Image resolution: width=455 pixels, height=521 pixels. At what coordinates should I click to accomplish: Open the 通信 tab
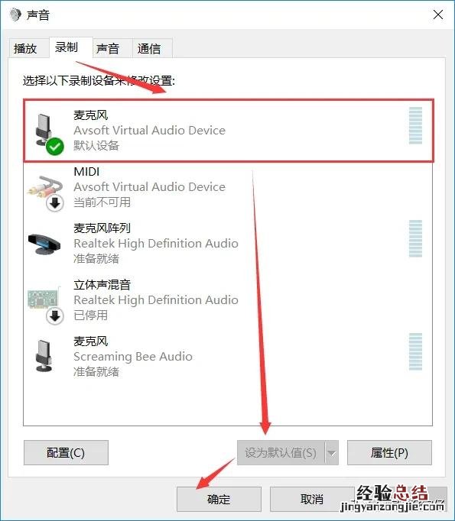(149, 49)
